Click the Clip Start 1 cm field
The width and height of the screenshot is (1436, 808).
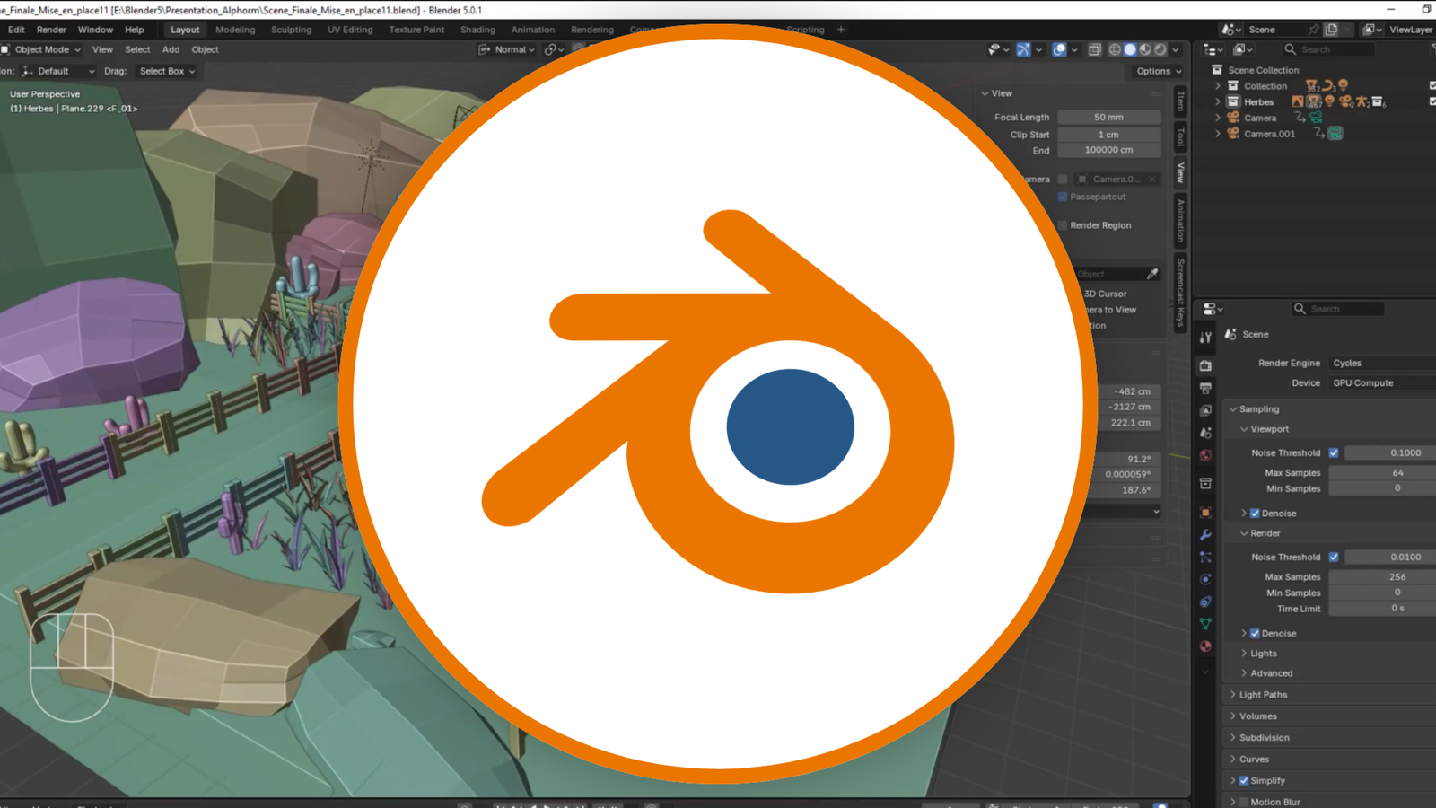click(x=1108, y=135)
